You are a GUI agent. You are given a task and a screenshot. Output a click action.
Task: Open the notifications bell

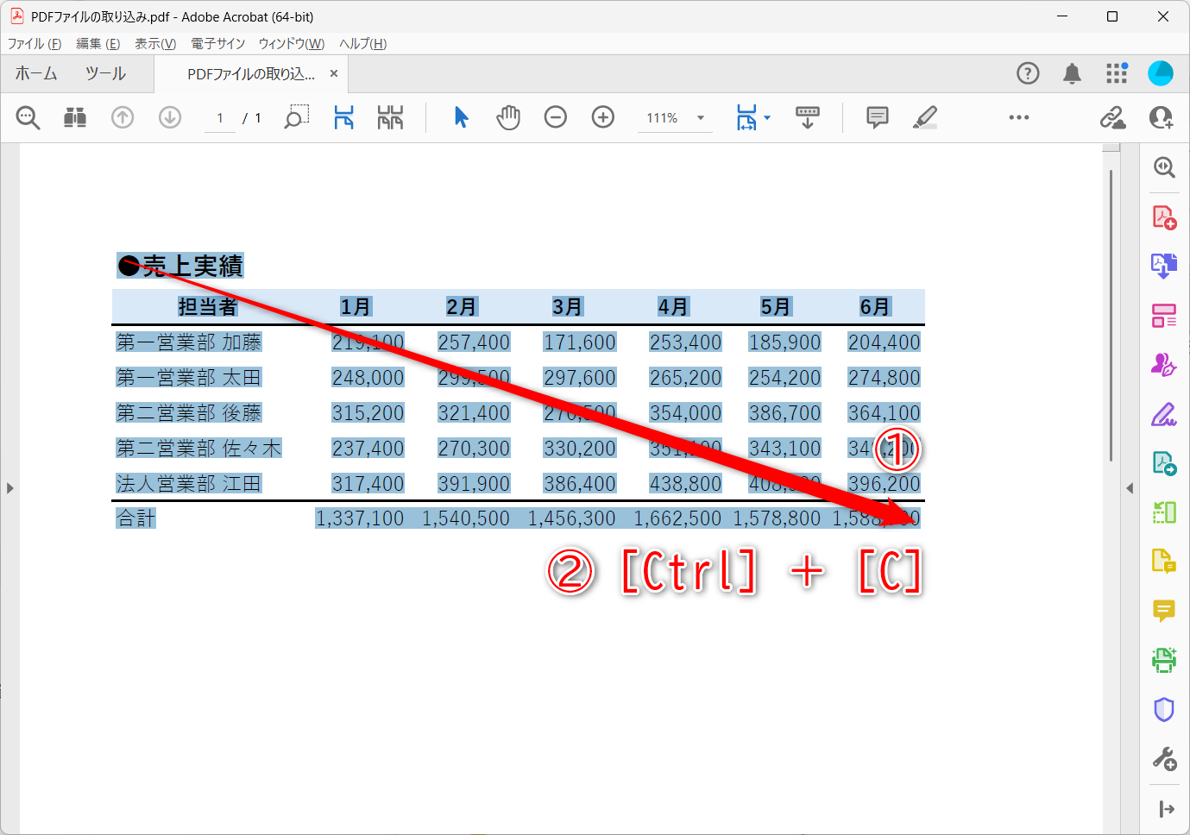point(1072,73)
